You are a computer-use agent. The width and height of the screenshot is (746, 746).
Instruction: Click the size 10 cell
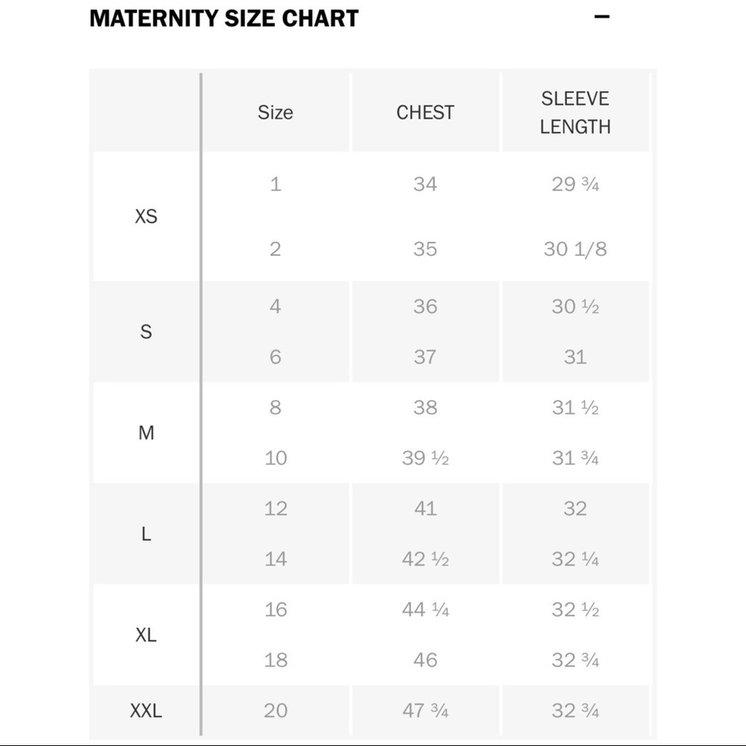coord(275,458)
